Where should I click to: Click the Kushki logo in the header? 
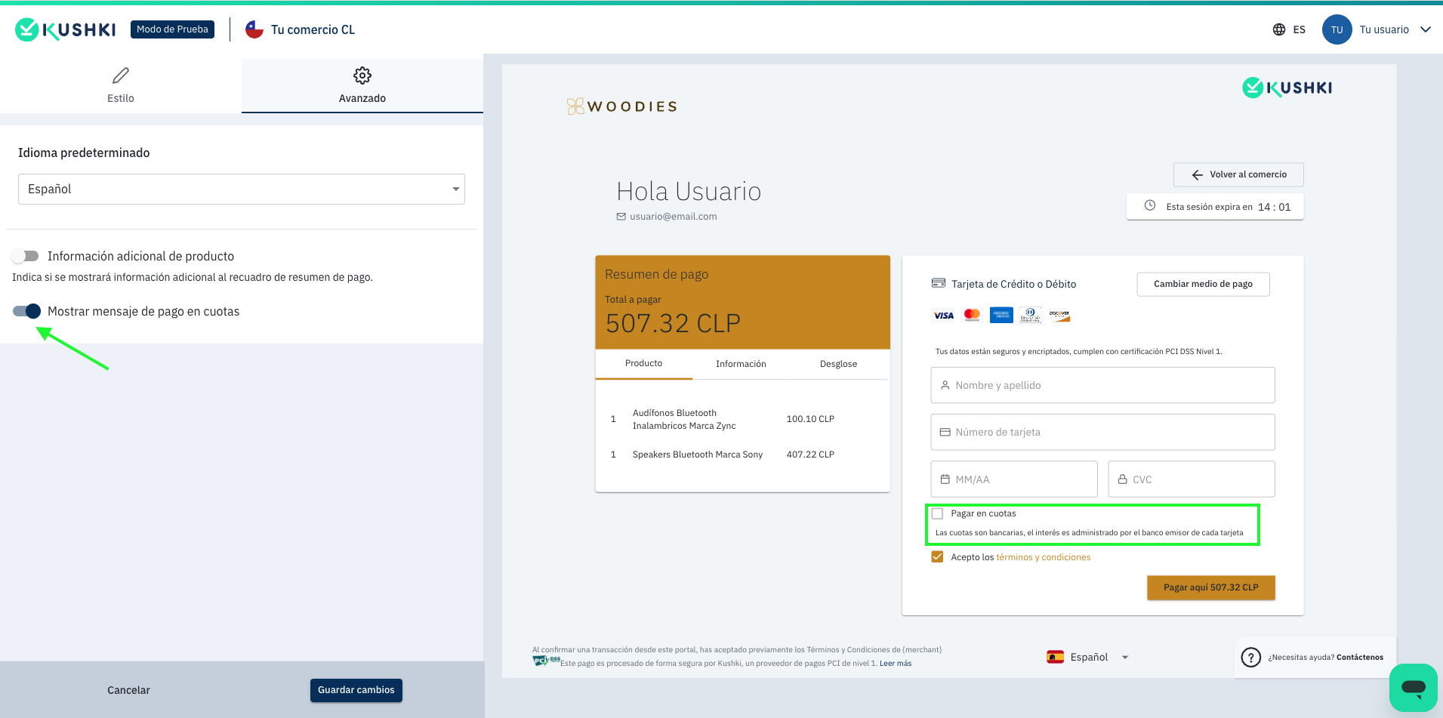click(66, 29)
